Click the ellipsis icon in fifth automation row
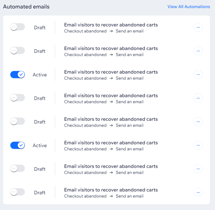 [198, 122]
